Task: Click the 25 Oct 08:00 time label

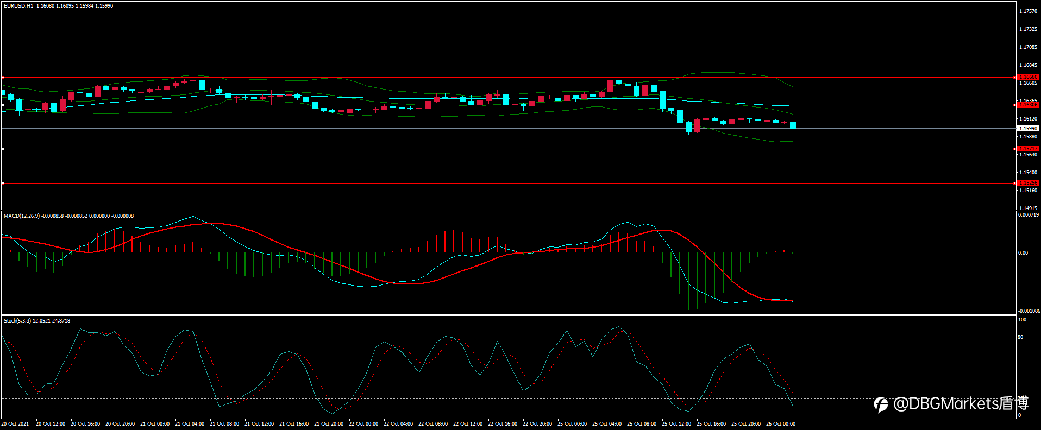Action: click(642, 424)
